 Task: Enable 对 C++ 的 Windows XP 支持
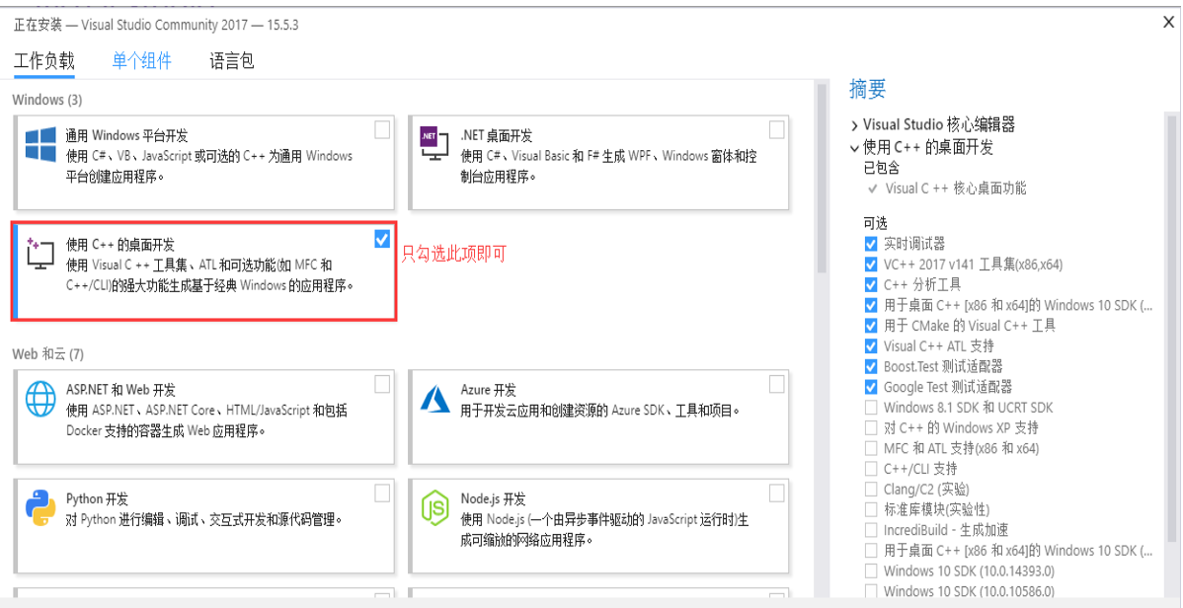click(871, 427)
